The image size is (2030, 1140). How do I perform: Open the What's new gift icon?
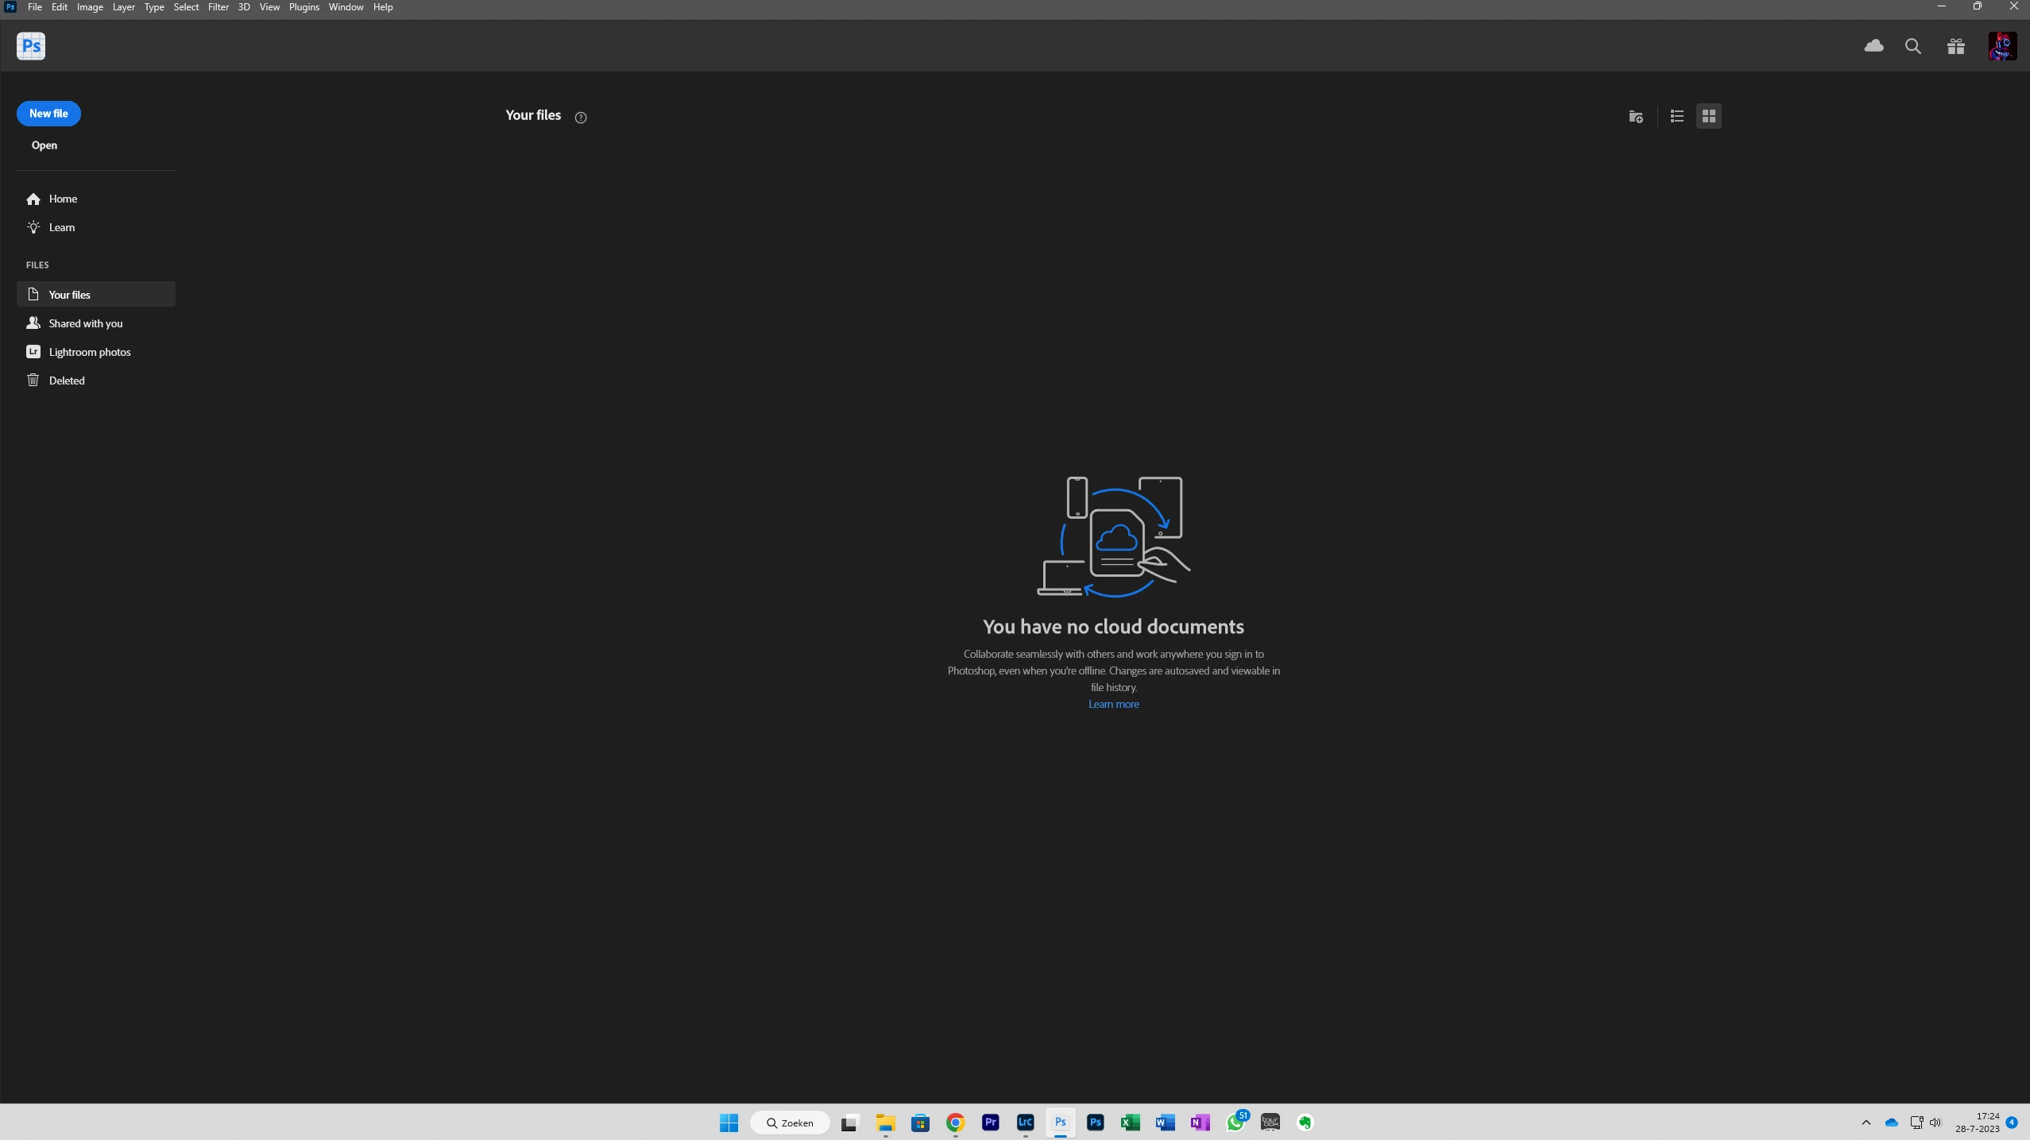click(1956, 46)
